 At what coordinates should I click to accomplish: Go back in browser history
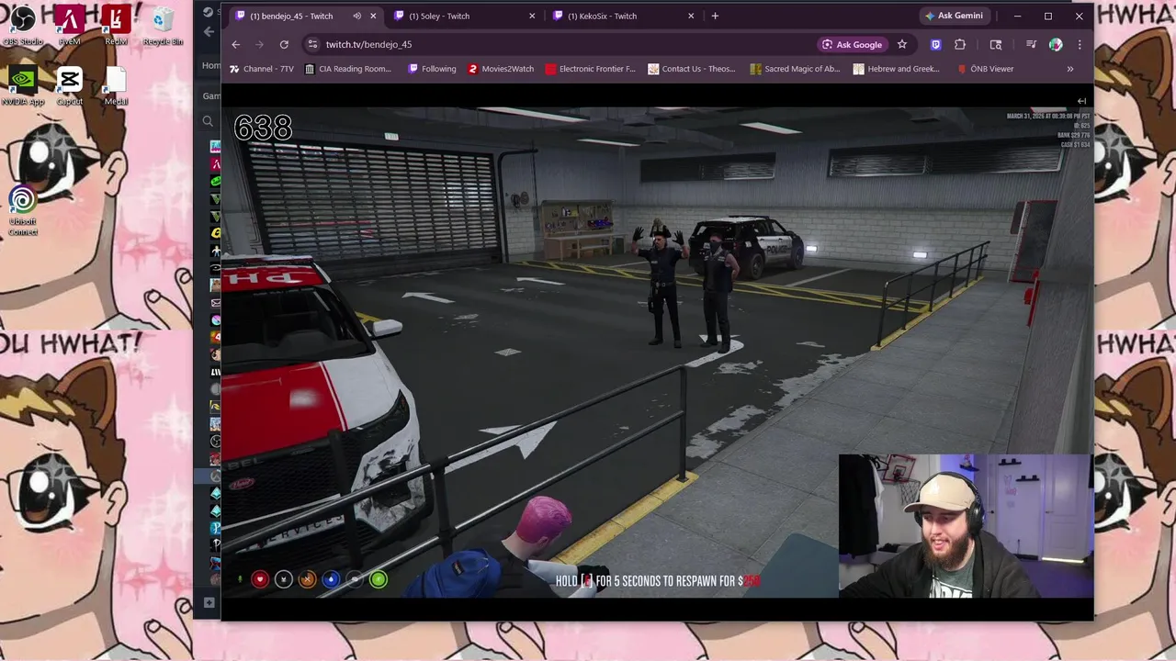pyautogui.click(x=236, y=44)
